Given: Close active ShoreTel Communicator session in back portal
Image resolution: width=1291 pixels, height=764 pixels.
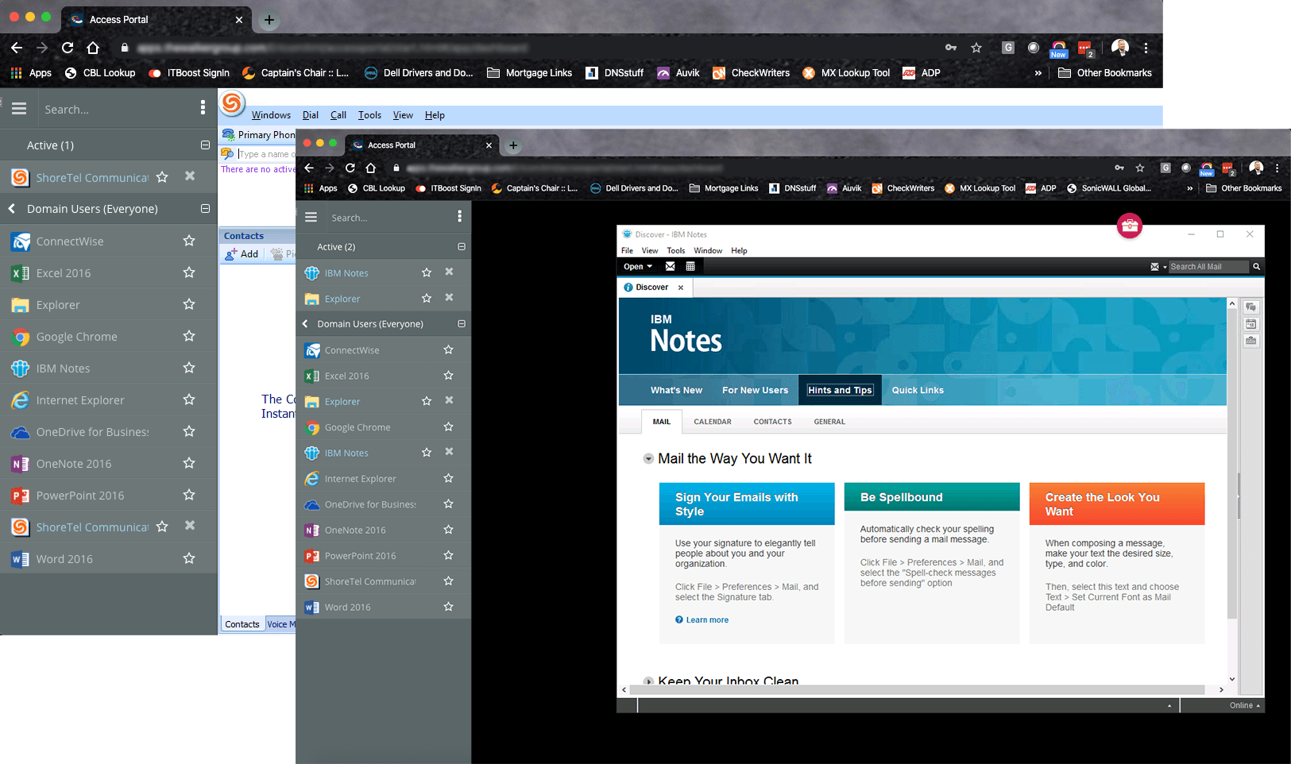Looking at the screenshot, I should pos(190,176).
